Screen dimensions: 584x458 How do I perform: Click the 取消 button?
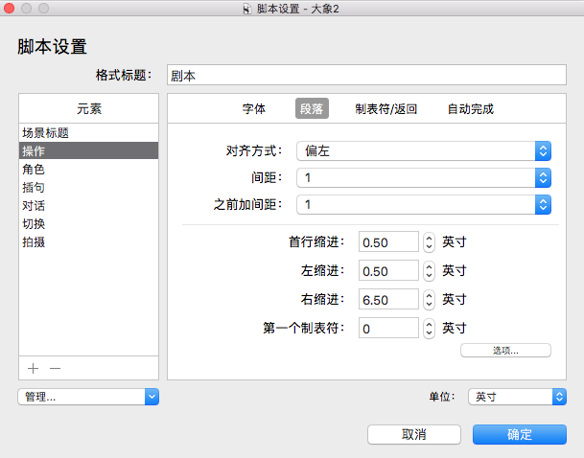point(414,434)
